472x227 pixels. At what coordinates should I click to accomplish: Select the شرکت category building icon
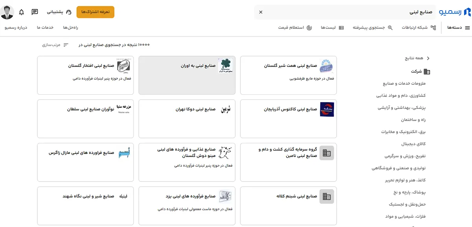427,71
